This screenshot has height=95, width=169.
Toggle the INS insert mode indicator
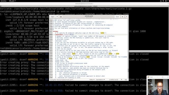126,80
